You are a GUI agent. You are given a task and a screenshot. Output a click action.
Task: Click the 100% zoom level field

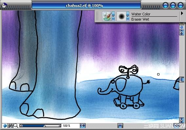[x=66, y=126]
